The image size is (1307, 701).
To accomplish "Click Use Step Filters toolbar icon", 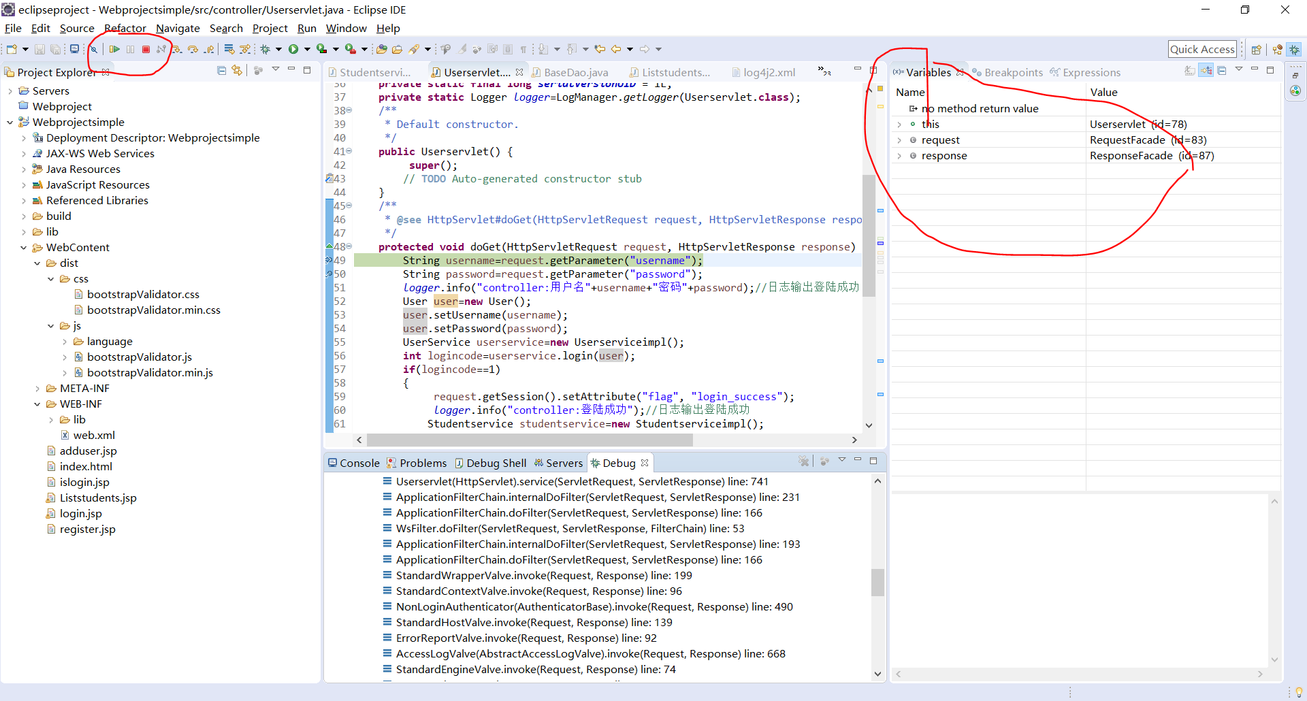I will pyautogui.click(x=245, y=49).
